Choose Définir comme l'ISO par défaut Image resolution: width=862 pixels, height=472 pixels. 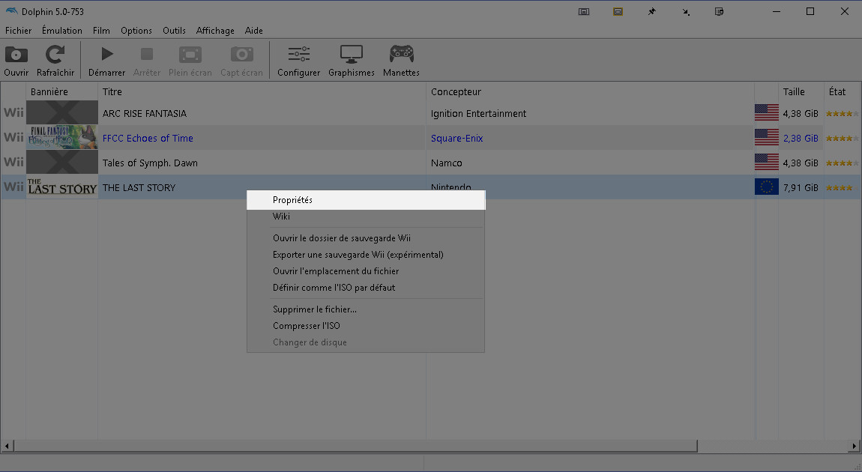click(366, 288)
